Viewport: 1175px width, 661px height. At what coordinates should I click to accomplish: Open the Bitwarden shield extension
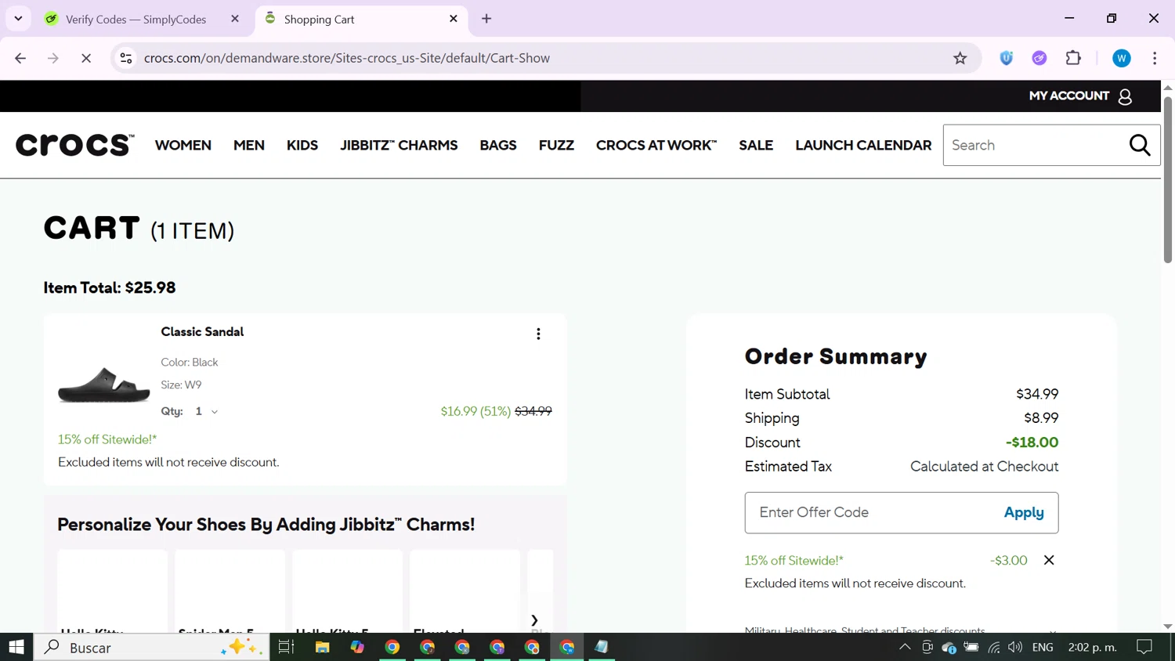click(1007, 58)
